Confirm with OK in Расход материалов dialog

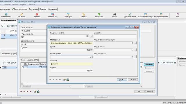coord(122,80)
